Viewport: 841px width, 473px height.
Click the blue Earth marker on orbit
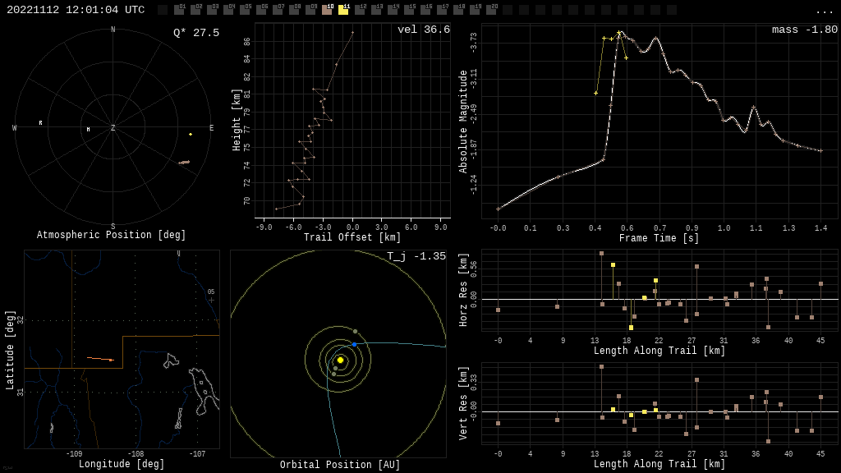coord(355,344)
